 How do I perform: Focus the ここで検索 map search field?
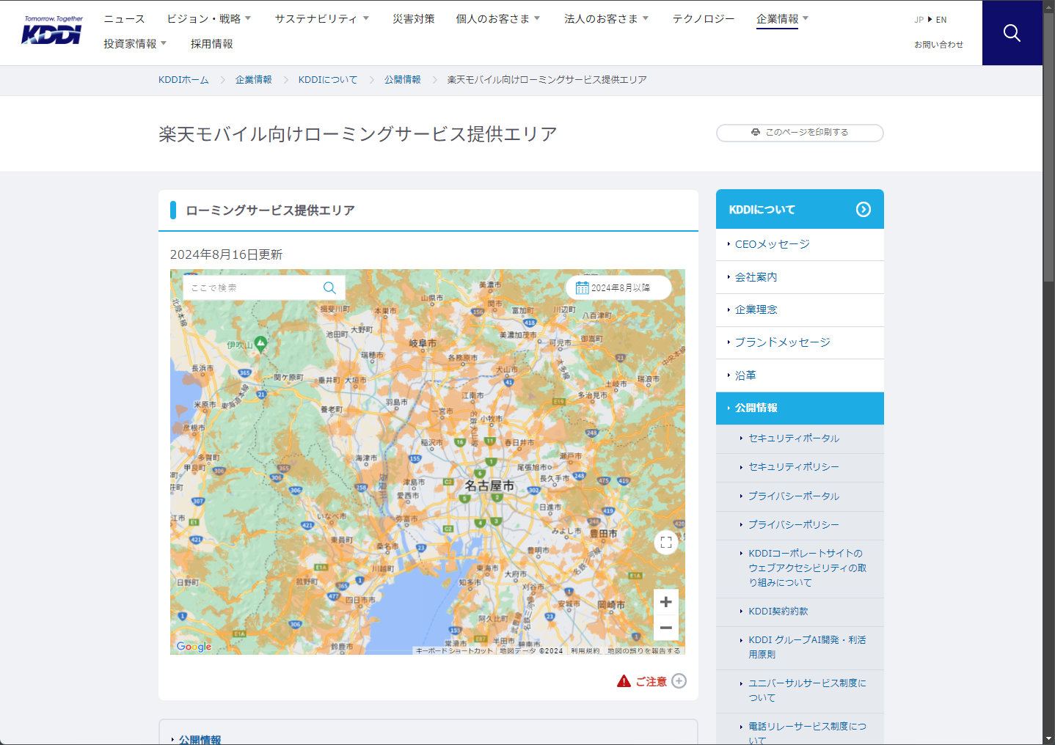[253, 287]
